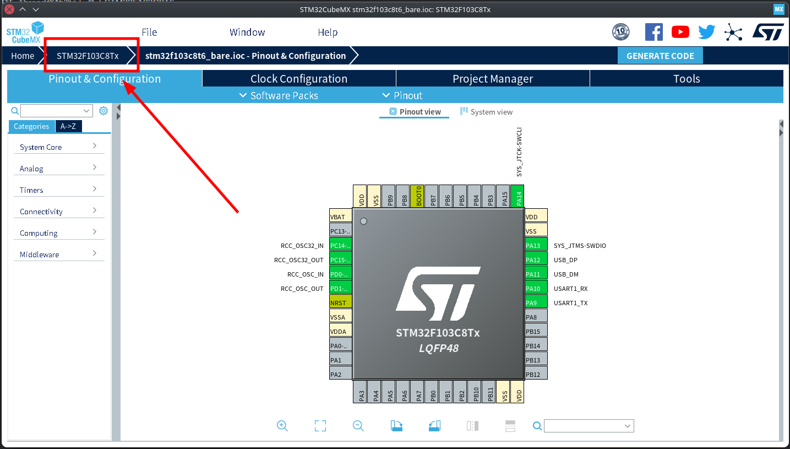
Task: Rotate the chip clockwise
Action: [396, 426]
